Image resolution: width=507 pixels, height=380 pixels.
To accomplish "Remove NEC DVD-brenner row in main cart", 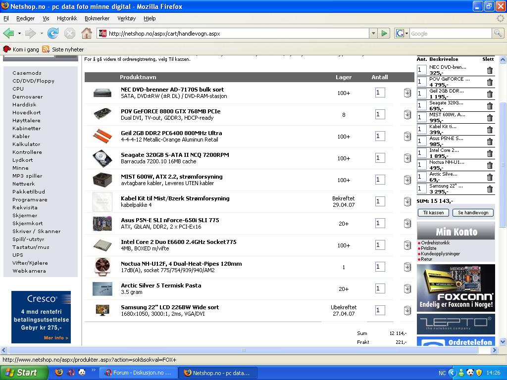I will point(407,93).
